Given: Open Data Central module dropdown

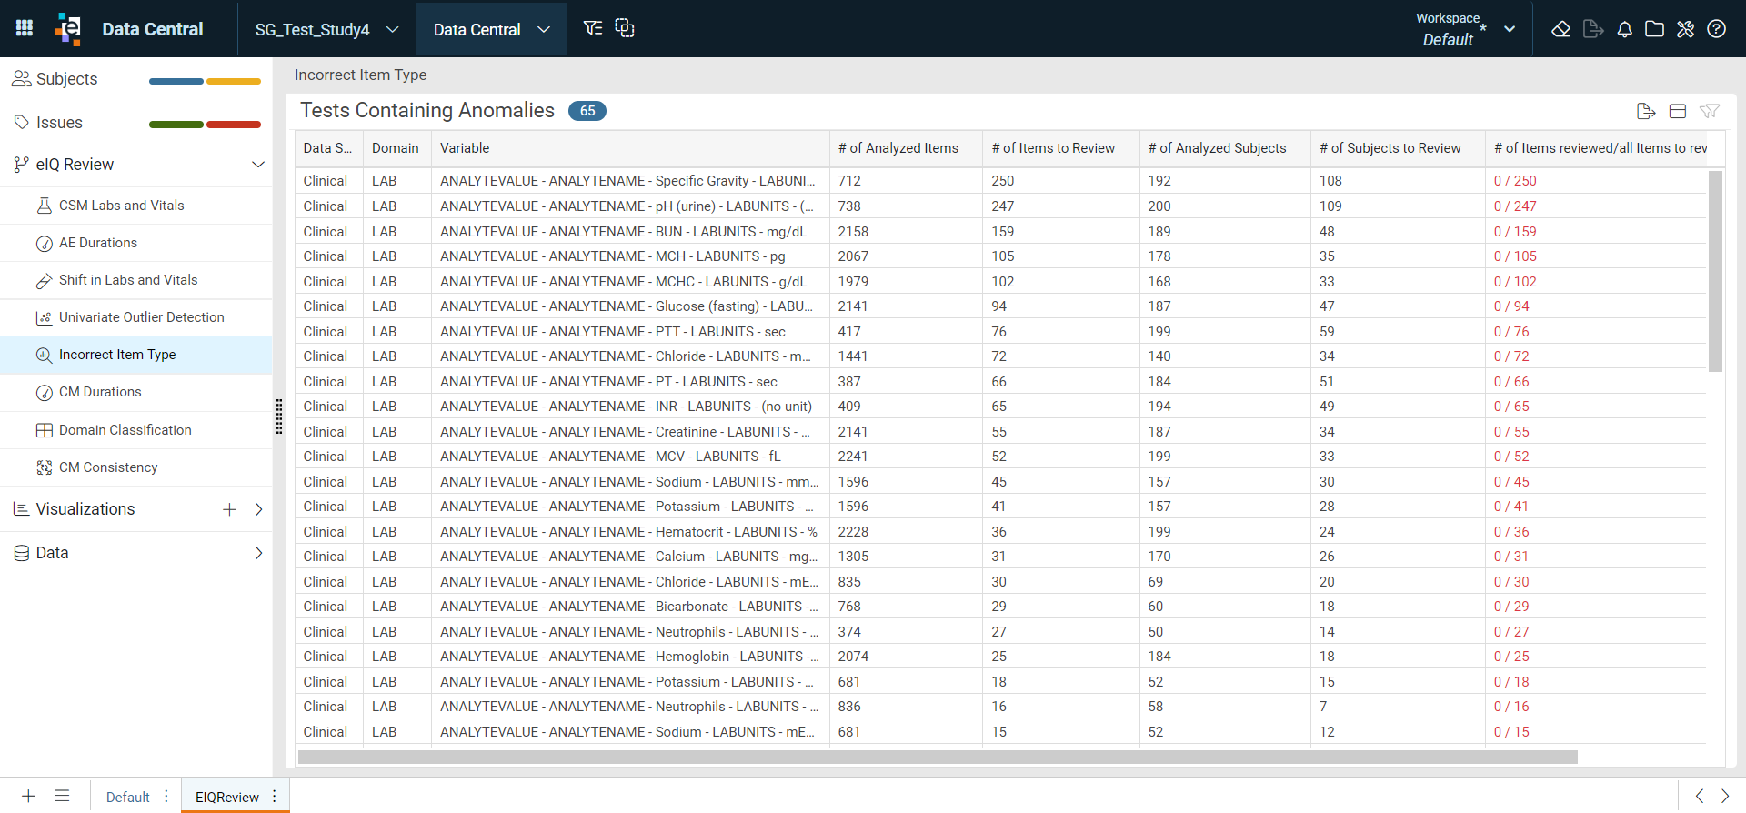Looking at the screenshot, I should (x=491, y=29).
